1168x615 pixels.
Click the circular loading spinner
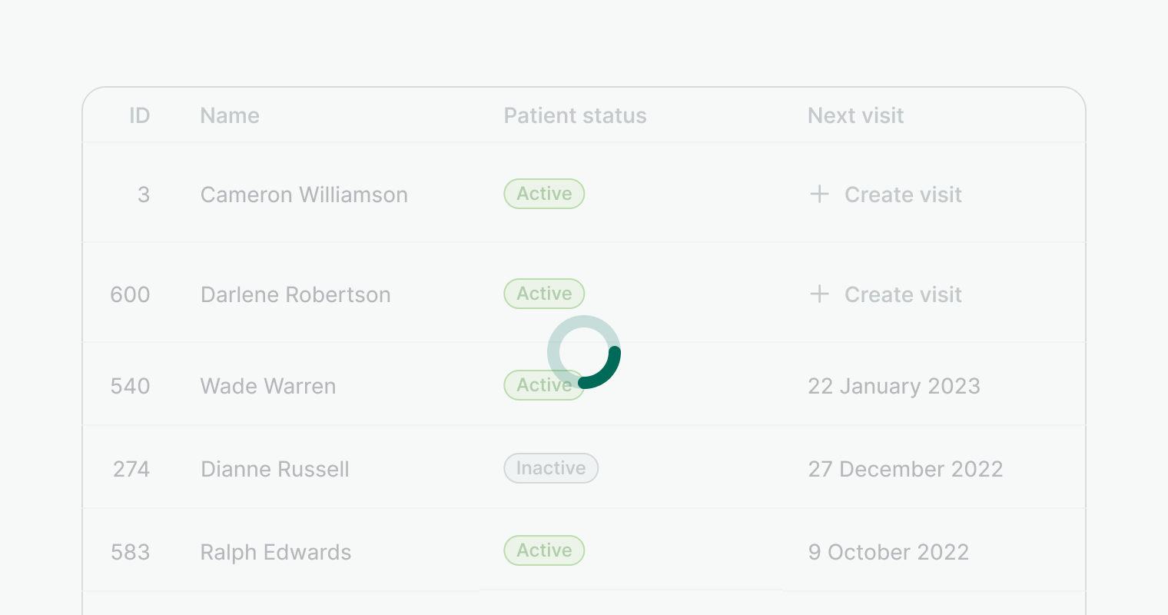[x=584, y=352]
